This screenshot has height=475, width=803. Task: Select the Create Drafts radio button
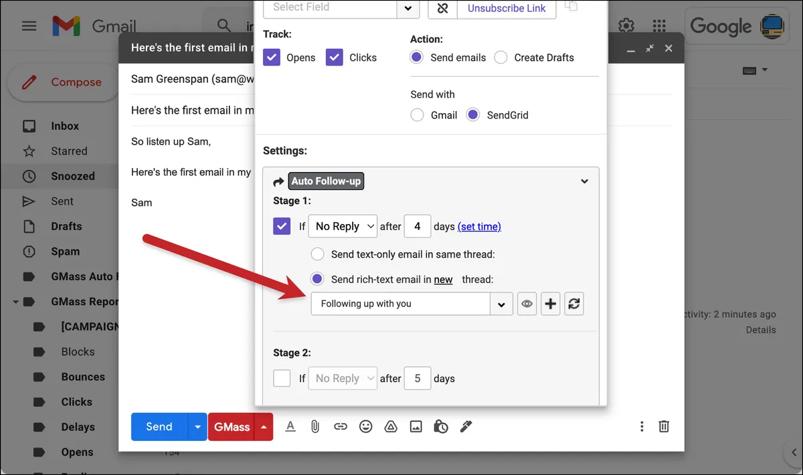(x=501, y=58)
